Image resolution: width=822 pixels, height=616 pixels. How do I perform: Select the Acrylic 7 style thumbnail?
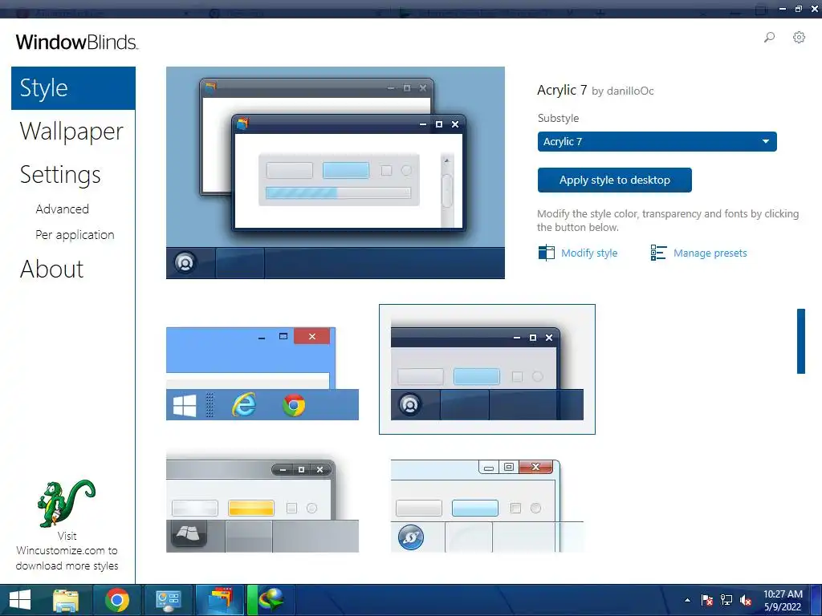pos(487,369)
